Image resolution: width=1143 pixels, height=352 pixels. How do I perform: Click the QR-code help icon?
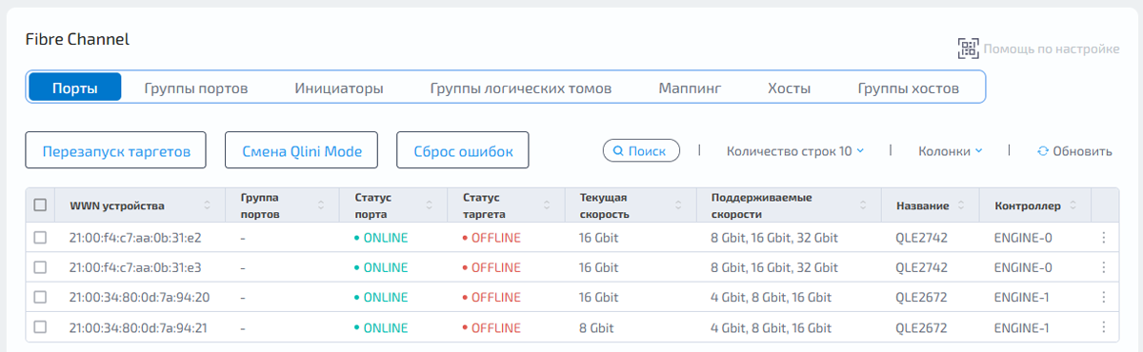(x=968, y=49)
